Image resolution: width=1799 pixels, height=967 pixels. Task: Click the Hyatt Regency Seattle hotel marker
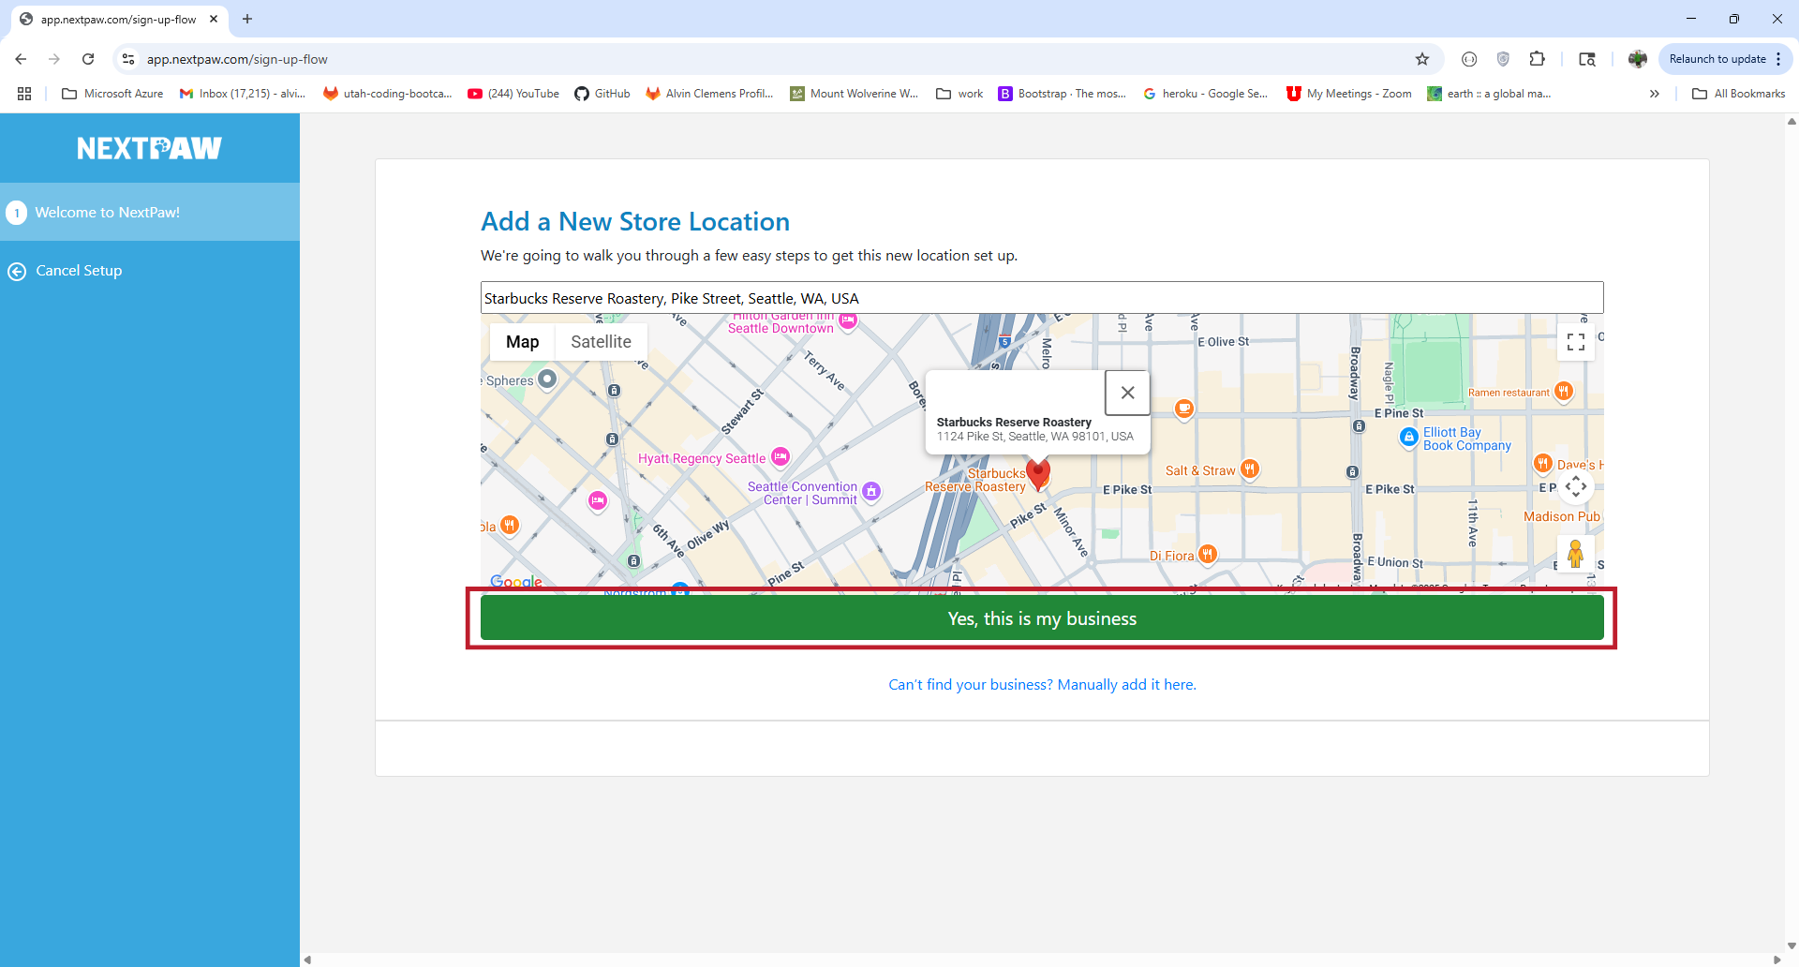tap(781, 457)
